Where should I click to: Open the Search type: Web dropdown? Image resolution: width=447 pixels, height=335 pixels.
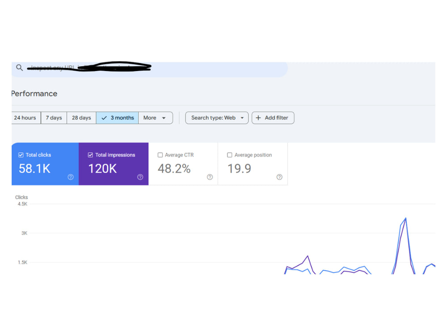tap(217, 118)
